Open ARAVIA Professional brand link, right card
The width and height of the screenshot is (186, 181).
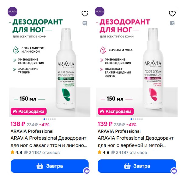tap(119, 131)
